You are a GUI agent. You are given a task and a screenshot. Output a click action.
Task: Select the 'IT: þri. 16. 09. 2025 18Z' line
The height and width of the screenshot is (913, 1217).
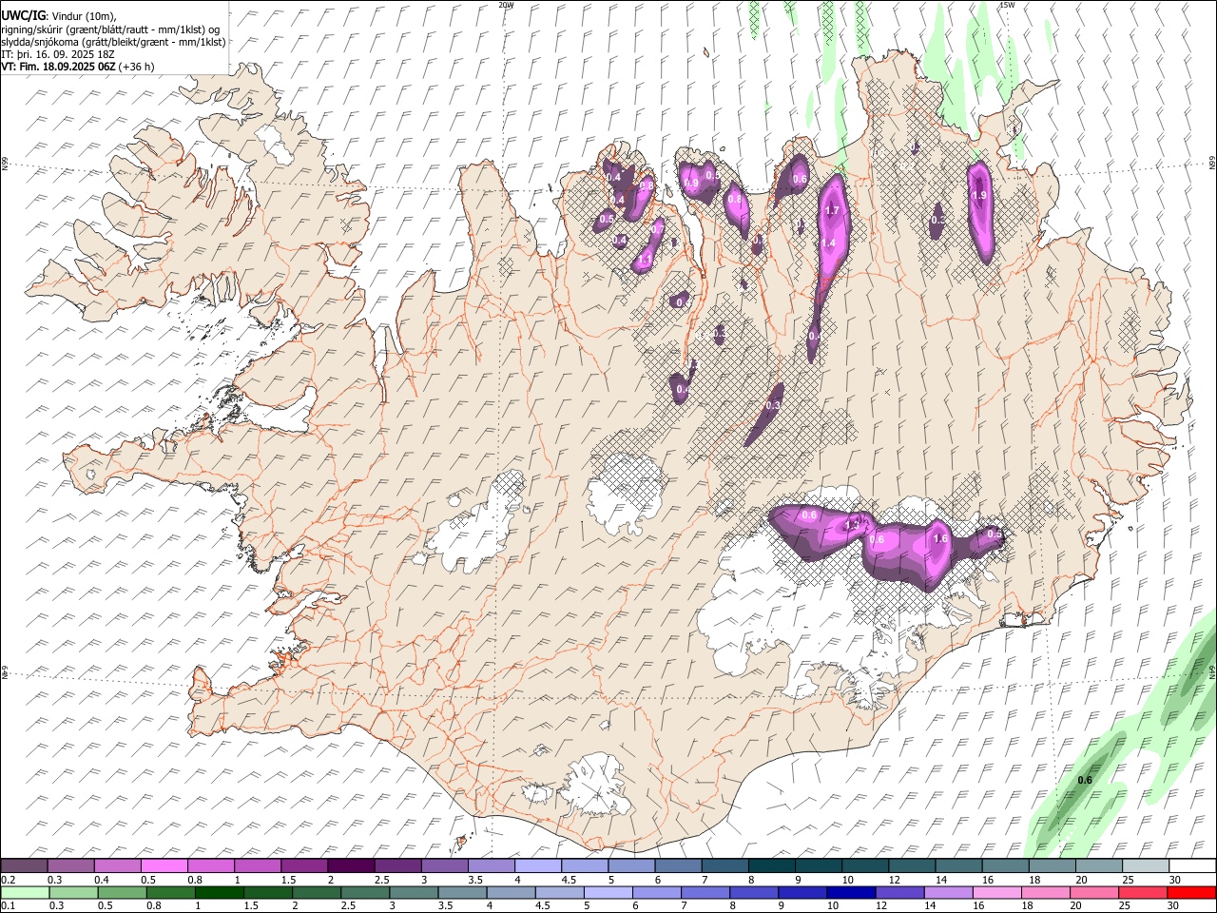point(59,54)
